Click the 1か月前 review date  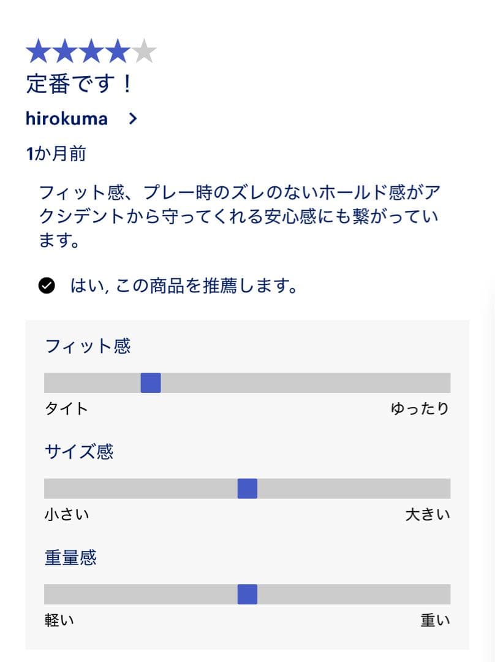[56, 154]
